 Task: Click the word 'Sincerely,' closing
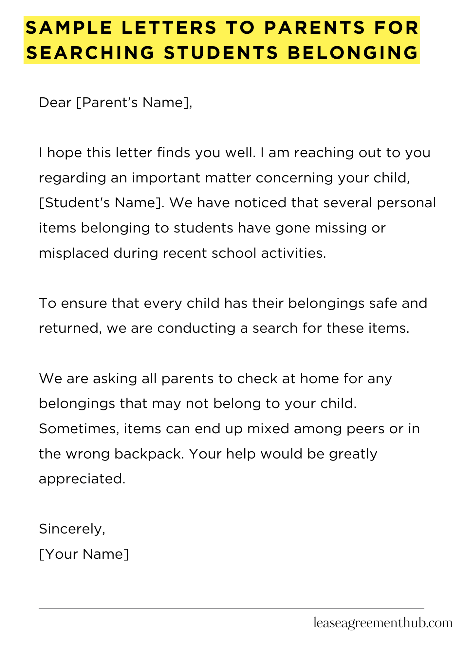point(72,529)
